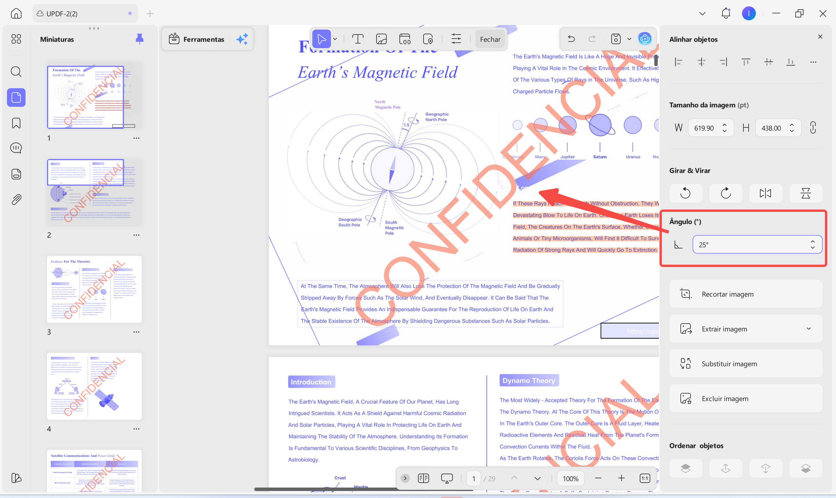Image resolution: width=836 pixels, height=498 pixels.
Task: Select the image editing tool
Action: (x=381, y=39)
